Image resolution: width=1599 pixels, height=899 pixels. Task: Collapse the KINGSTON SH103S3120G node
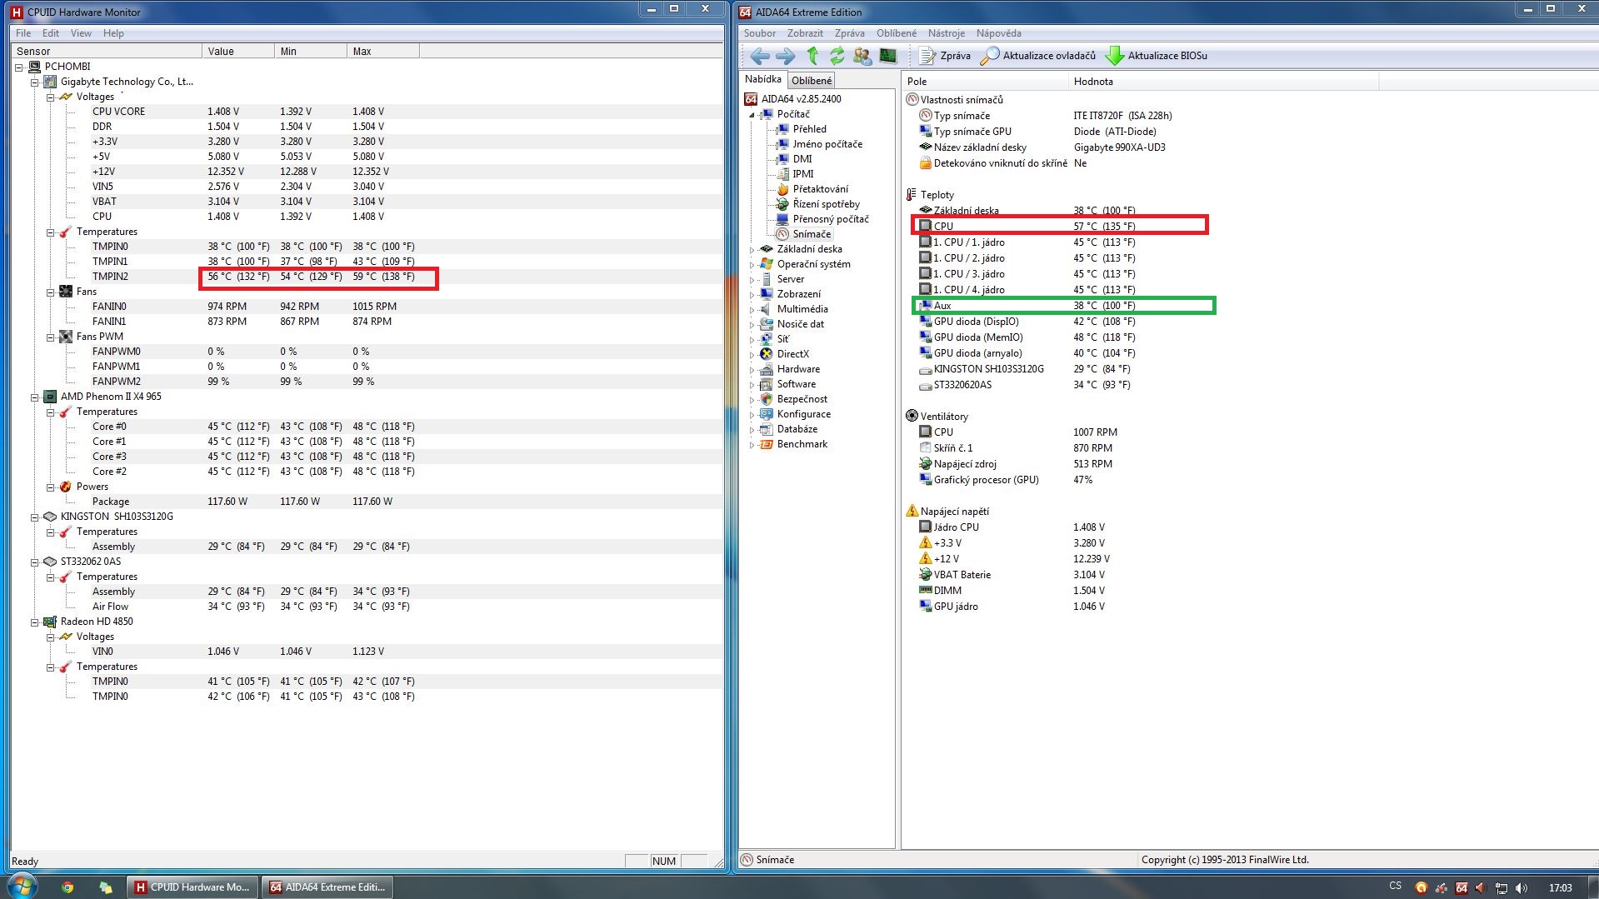pos(35,517)
